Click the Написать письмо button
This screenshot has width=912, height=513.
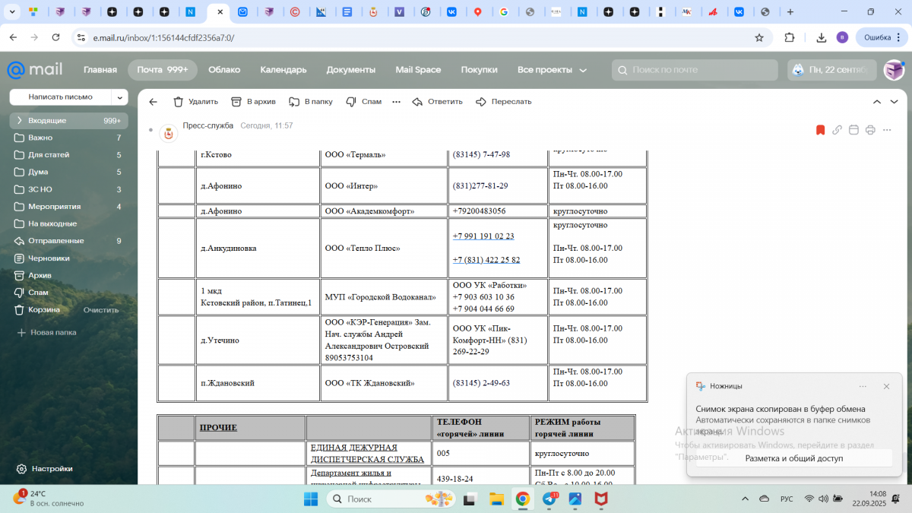(x=61, y=97)
